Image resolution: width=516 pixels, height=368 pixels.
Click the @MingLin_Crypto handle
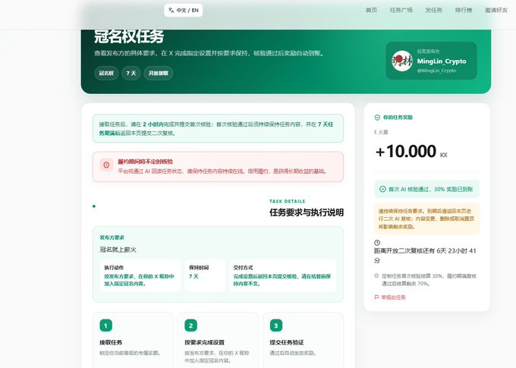coord(436,71)
